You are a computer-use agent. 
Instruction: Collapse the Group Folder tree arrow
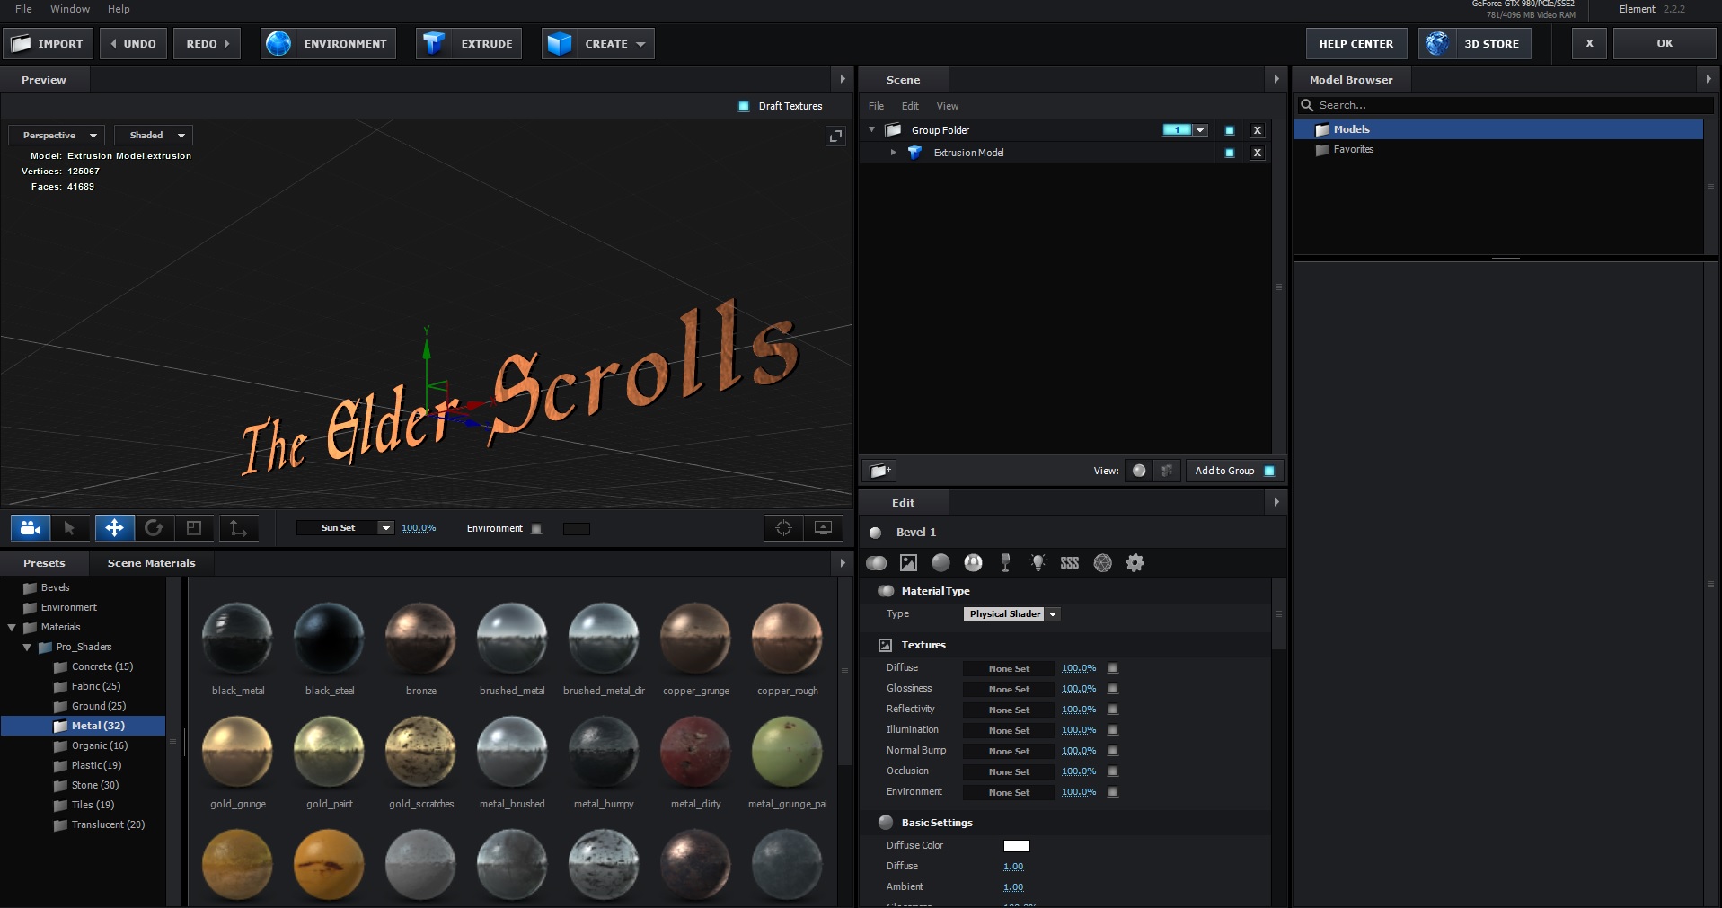[x=871, y=130]
